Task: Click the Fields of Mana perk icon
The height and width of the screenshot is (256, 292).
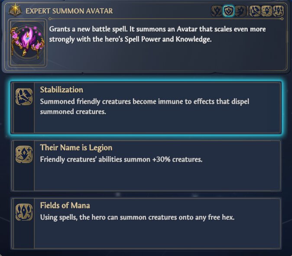Action: (24, 212)
